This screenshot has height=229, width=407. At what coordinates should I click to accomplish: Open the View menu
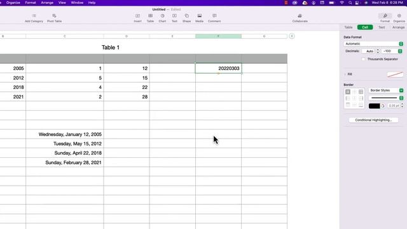pyautogui.click(x=62, y=3)
